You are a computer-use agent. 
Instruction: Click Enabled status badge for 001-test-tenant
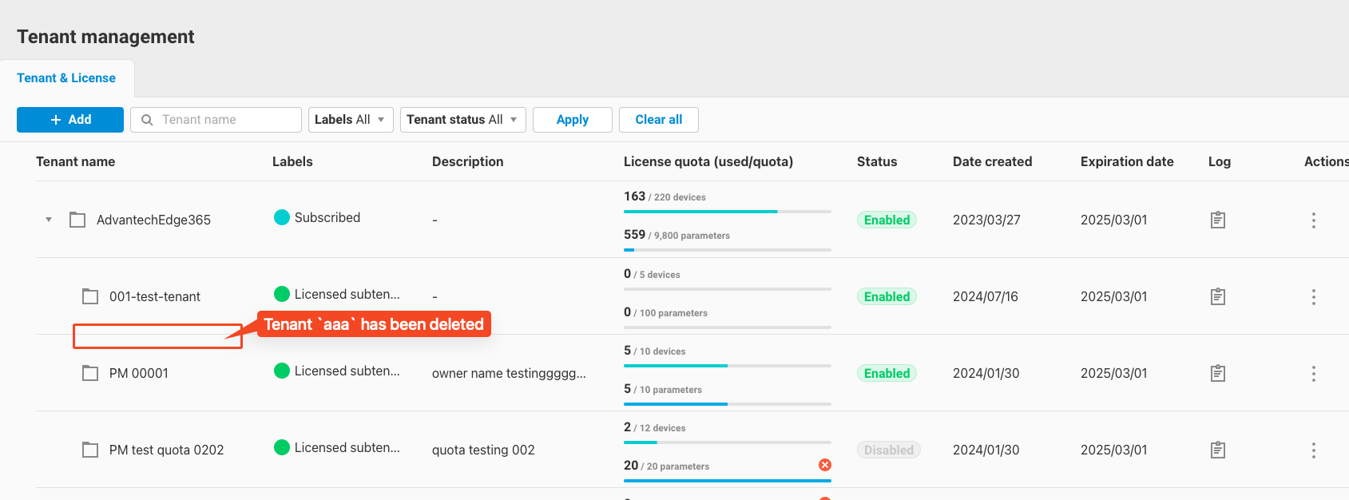pyautogui.click(x=887, y=296)
